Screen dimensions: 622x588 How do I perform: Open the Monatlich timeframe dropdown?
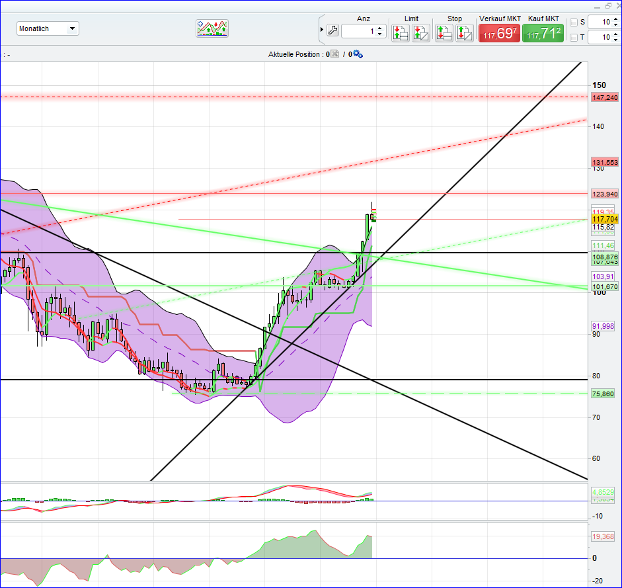coord(73,28)
